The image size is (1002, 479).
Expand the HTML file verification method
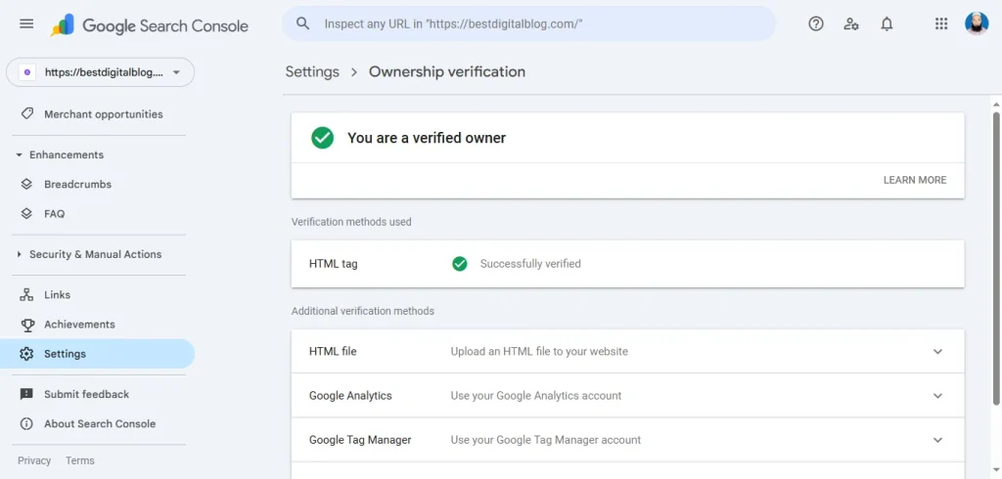[936, 352]
